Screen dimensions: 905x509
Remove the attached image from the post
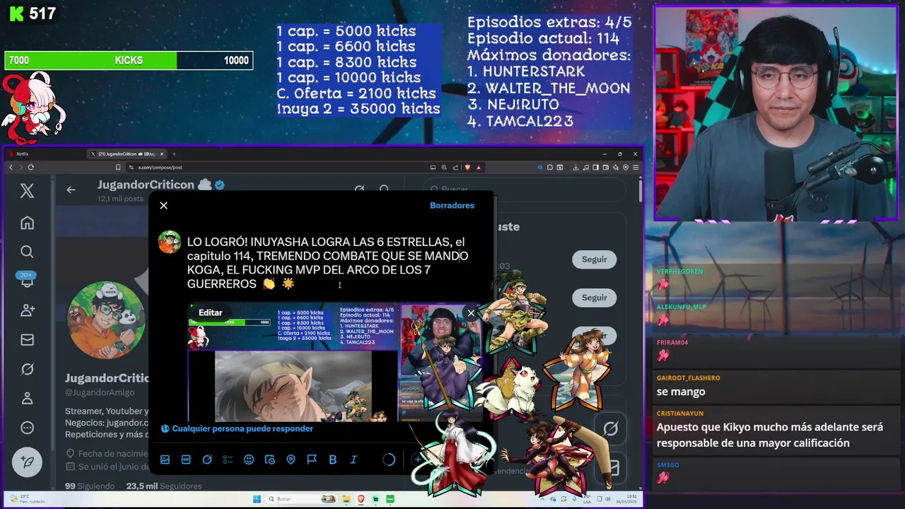pyautogui.click(x=471, y=313)
